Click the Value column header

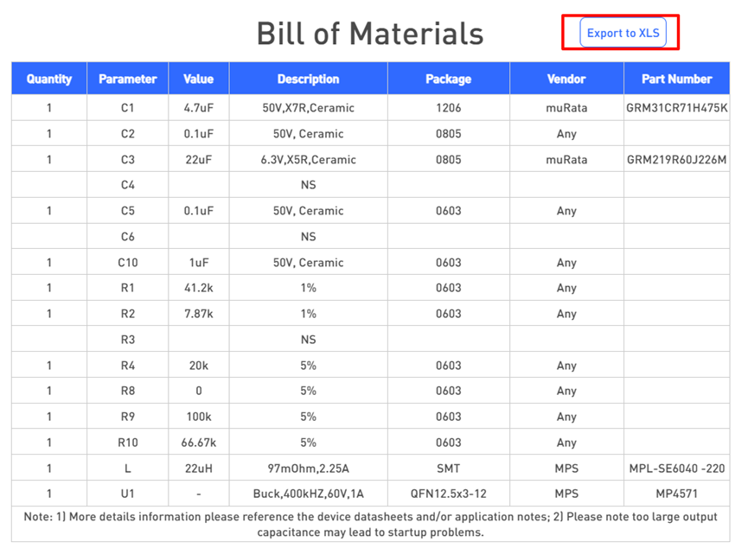[198, 79]
